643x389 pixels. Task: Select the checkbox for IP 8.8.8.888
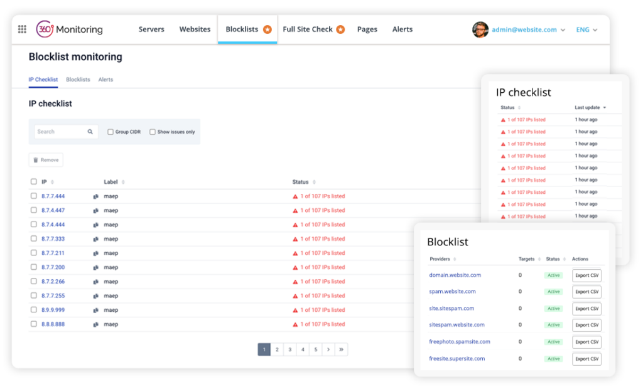(35, 324)
